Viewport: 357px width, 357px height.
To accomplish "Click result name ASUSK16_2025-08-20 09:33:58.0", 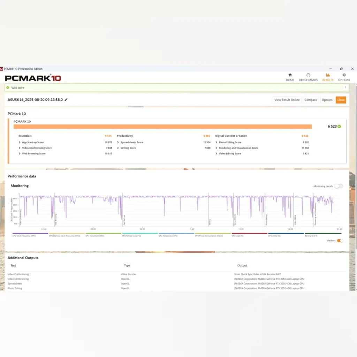I will pyautogui.click(x=35, y=100).
